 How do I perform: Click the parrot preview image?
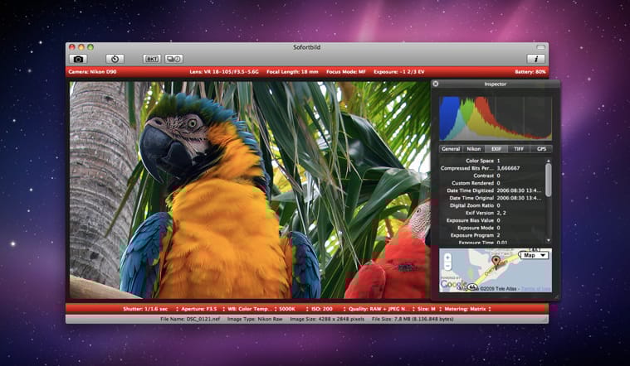[x=250, y=190]
